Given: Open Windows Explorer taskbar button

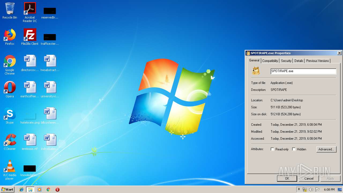Looking at the screenshot, I should (x=30, y=190).
